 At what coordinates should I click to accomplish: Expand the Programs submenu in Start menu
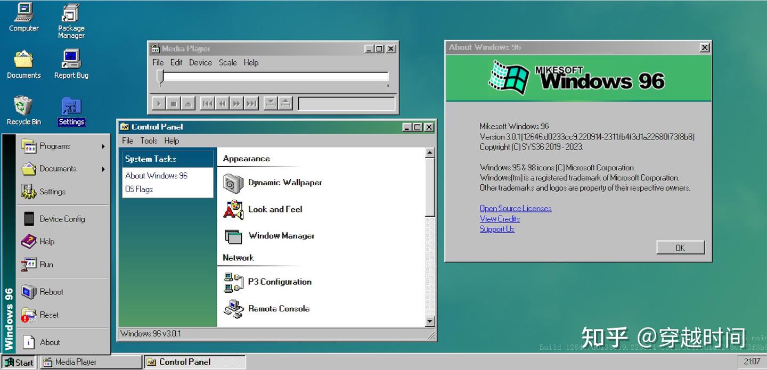pos(55,146)
